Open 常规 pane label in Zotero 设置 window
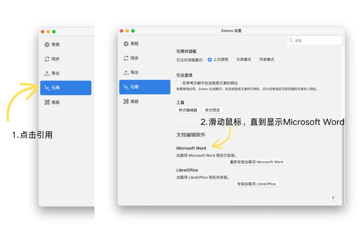 click(x=134, y=44)
